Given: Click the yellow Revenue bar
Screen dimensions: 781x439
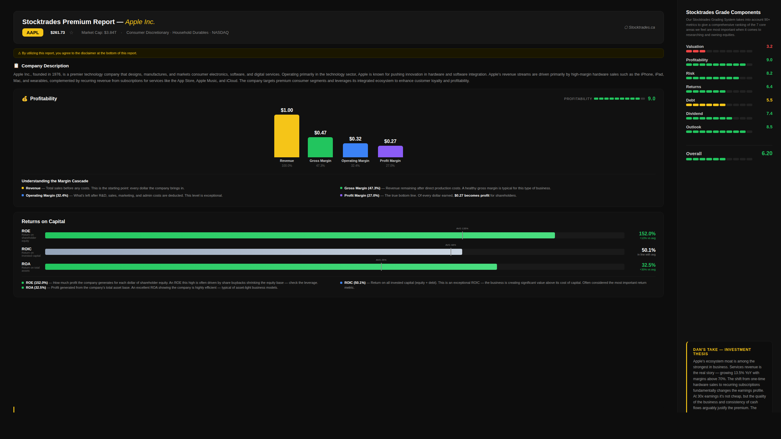Looking at the screenshot, I should [286, 136].
